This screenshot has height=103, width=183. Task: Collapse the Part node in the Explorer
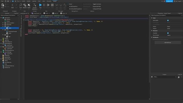coord(3,30)
